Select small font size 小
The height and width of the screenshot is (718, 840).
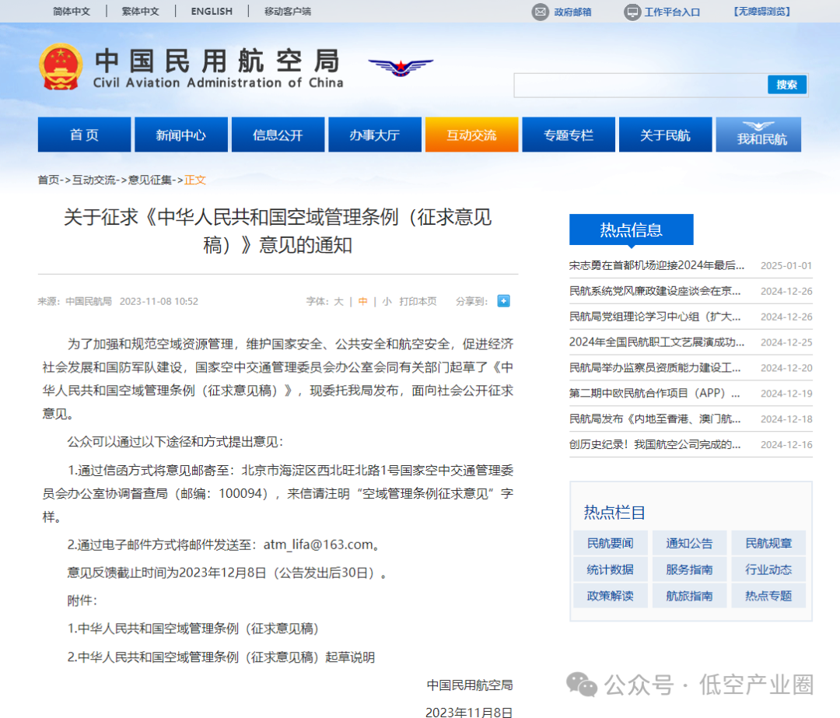click(387, 301)
